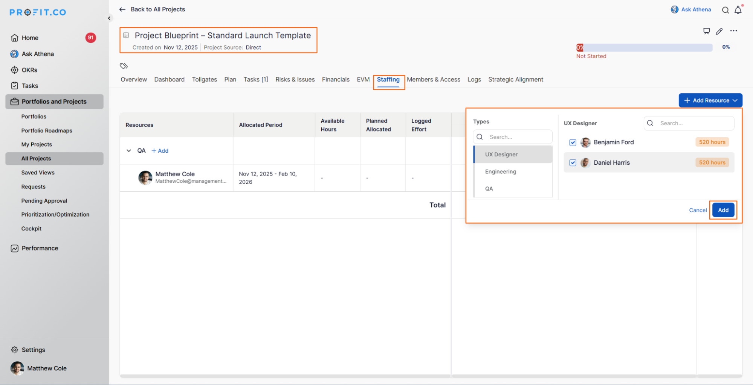This screenshot has width=753, height=385.
Task: Uncheck the Daniel Harris checkbox
Action: 573,163
